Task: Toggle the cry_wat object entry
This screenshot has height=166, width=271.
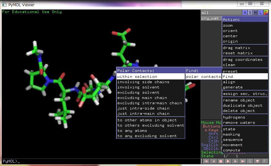Action: point(211,18)
